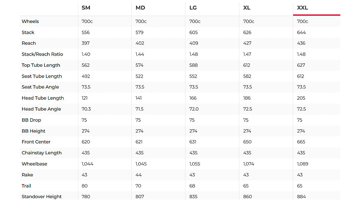
Task: Click the LG Wheelbase value 1,055
Action: (x=195, y=164)
